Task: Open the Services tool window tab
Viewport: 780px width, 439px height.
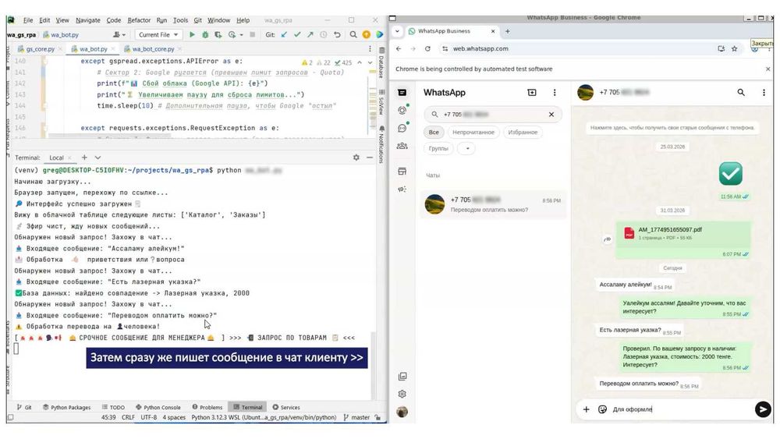Action: coord(286,407)
